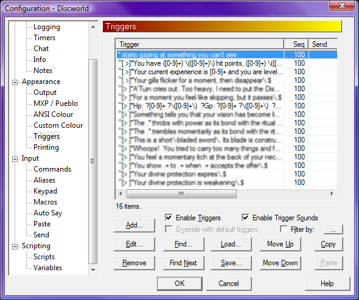Image resolution: width=359 pixels, height=300 pixels.
Task: Open the Chat configuration page
Action: 41,49
